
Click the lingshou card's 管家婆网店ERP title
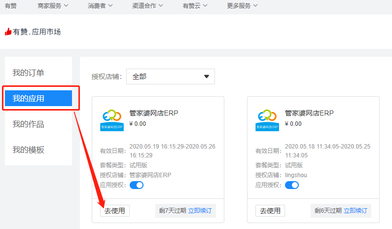[x=309, y=113]
